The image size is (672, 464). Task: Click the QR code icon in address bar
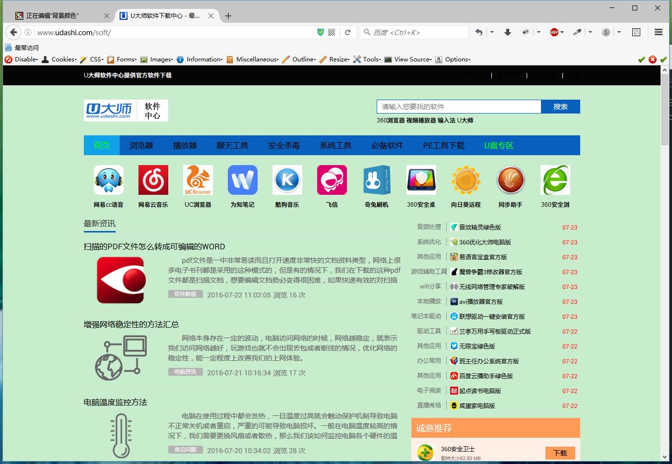(x=332, y=32)
